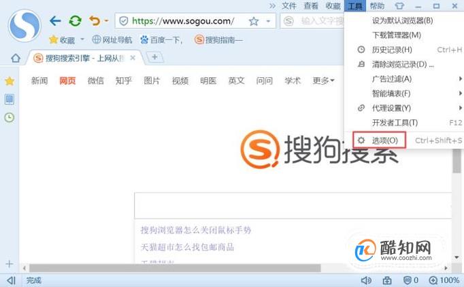This screenshot has width=464, height=287.
Task: Collapse sidebar with status bar arrow icon
Action: (11, 280)
